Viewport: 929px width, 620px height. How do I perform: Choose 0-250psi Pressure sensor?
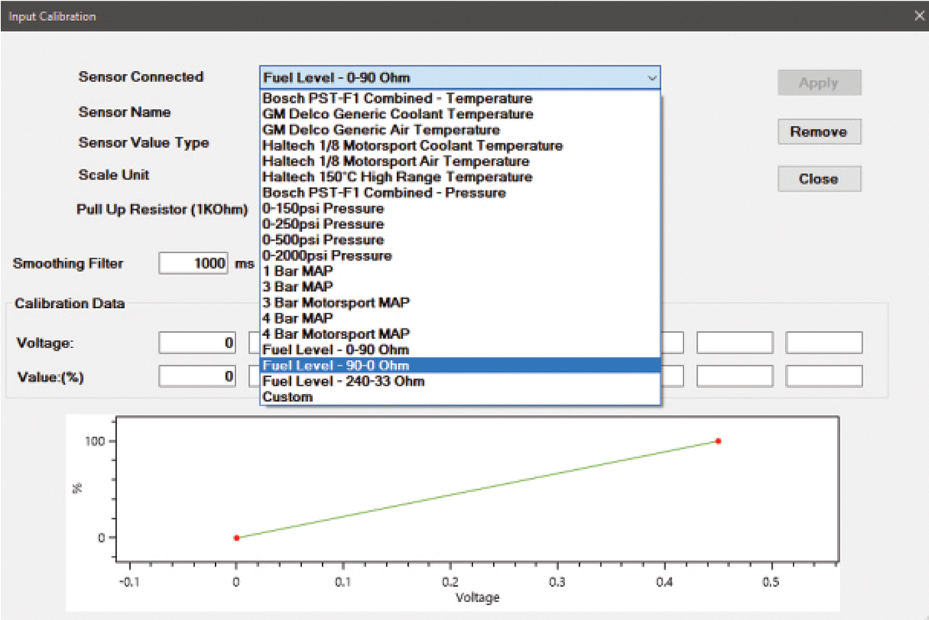click(x=460, y=224)
